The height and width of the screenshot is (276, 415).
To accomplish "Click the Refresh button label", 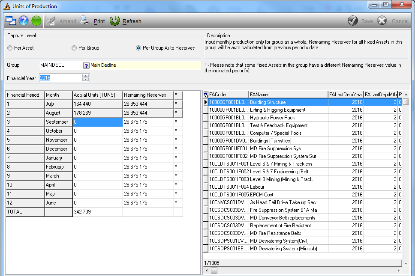I will pyautogui.click(x=132, y=21).
